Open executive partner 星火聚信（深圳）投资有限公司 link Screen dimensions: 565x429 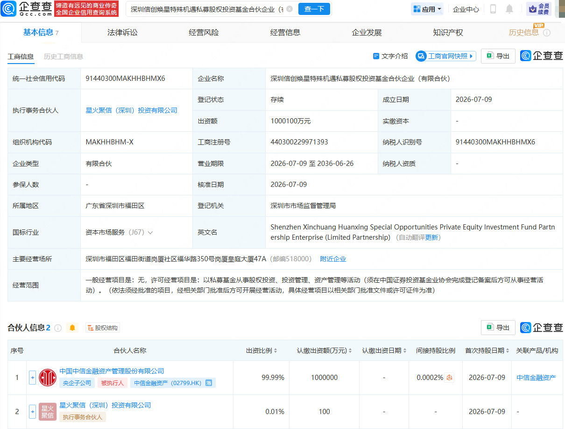click(132, 110)
